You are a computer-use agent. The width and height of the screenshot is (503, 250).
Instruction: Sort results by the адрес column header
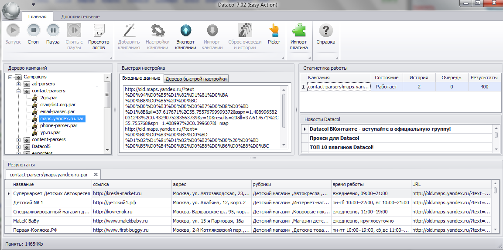click(x=212, y=184)
